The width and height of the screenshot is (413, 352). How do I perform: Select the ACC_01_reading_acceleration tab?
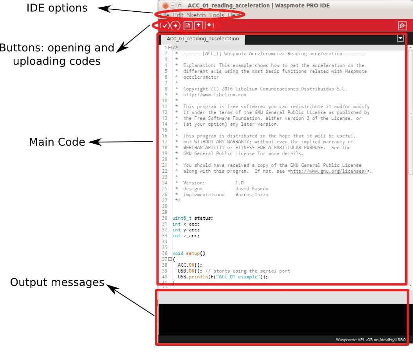pyautogui.click(x=203, y=39)
